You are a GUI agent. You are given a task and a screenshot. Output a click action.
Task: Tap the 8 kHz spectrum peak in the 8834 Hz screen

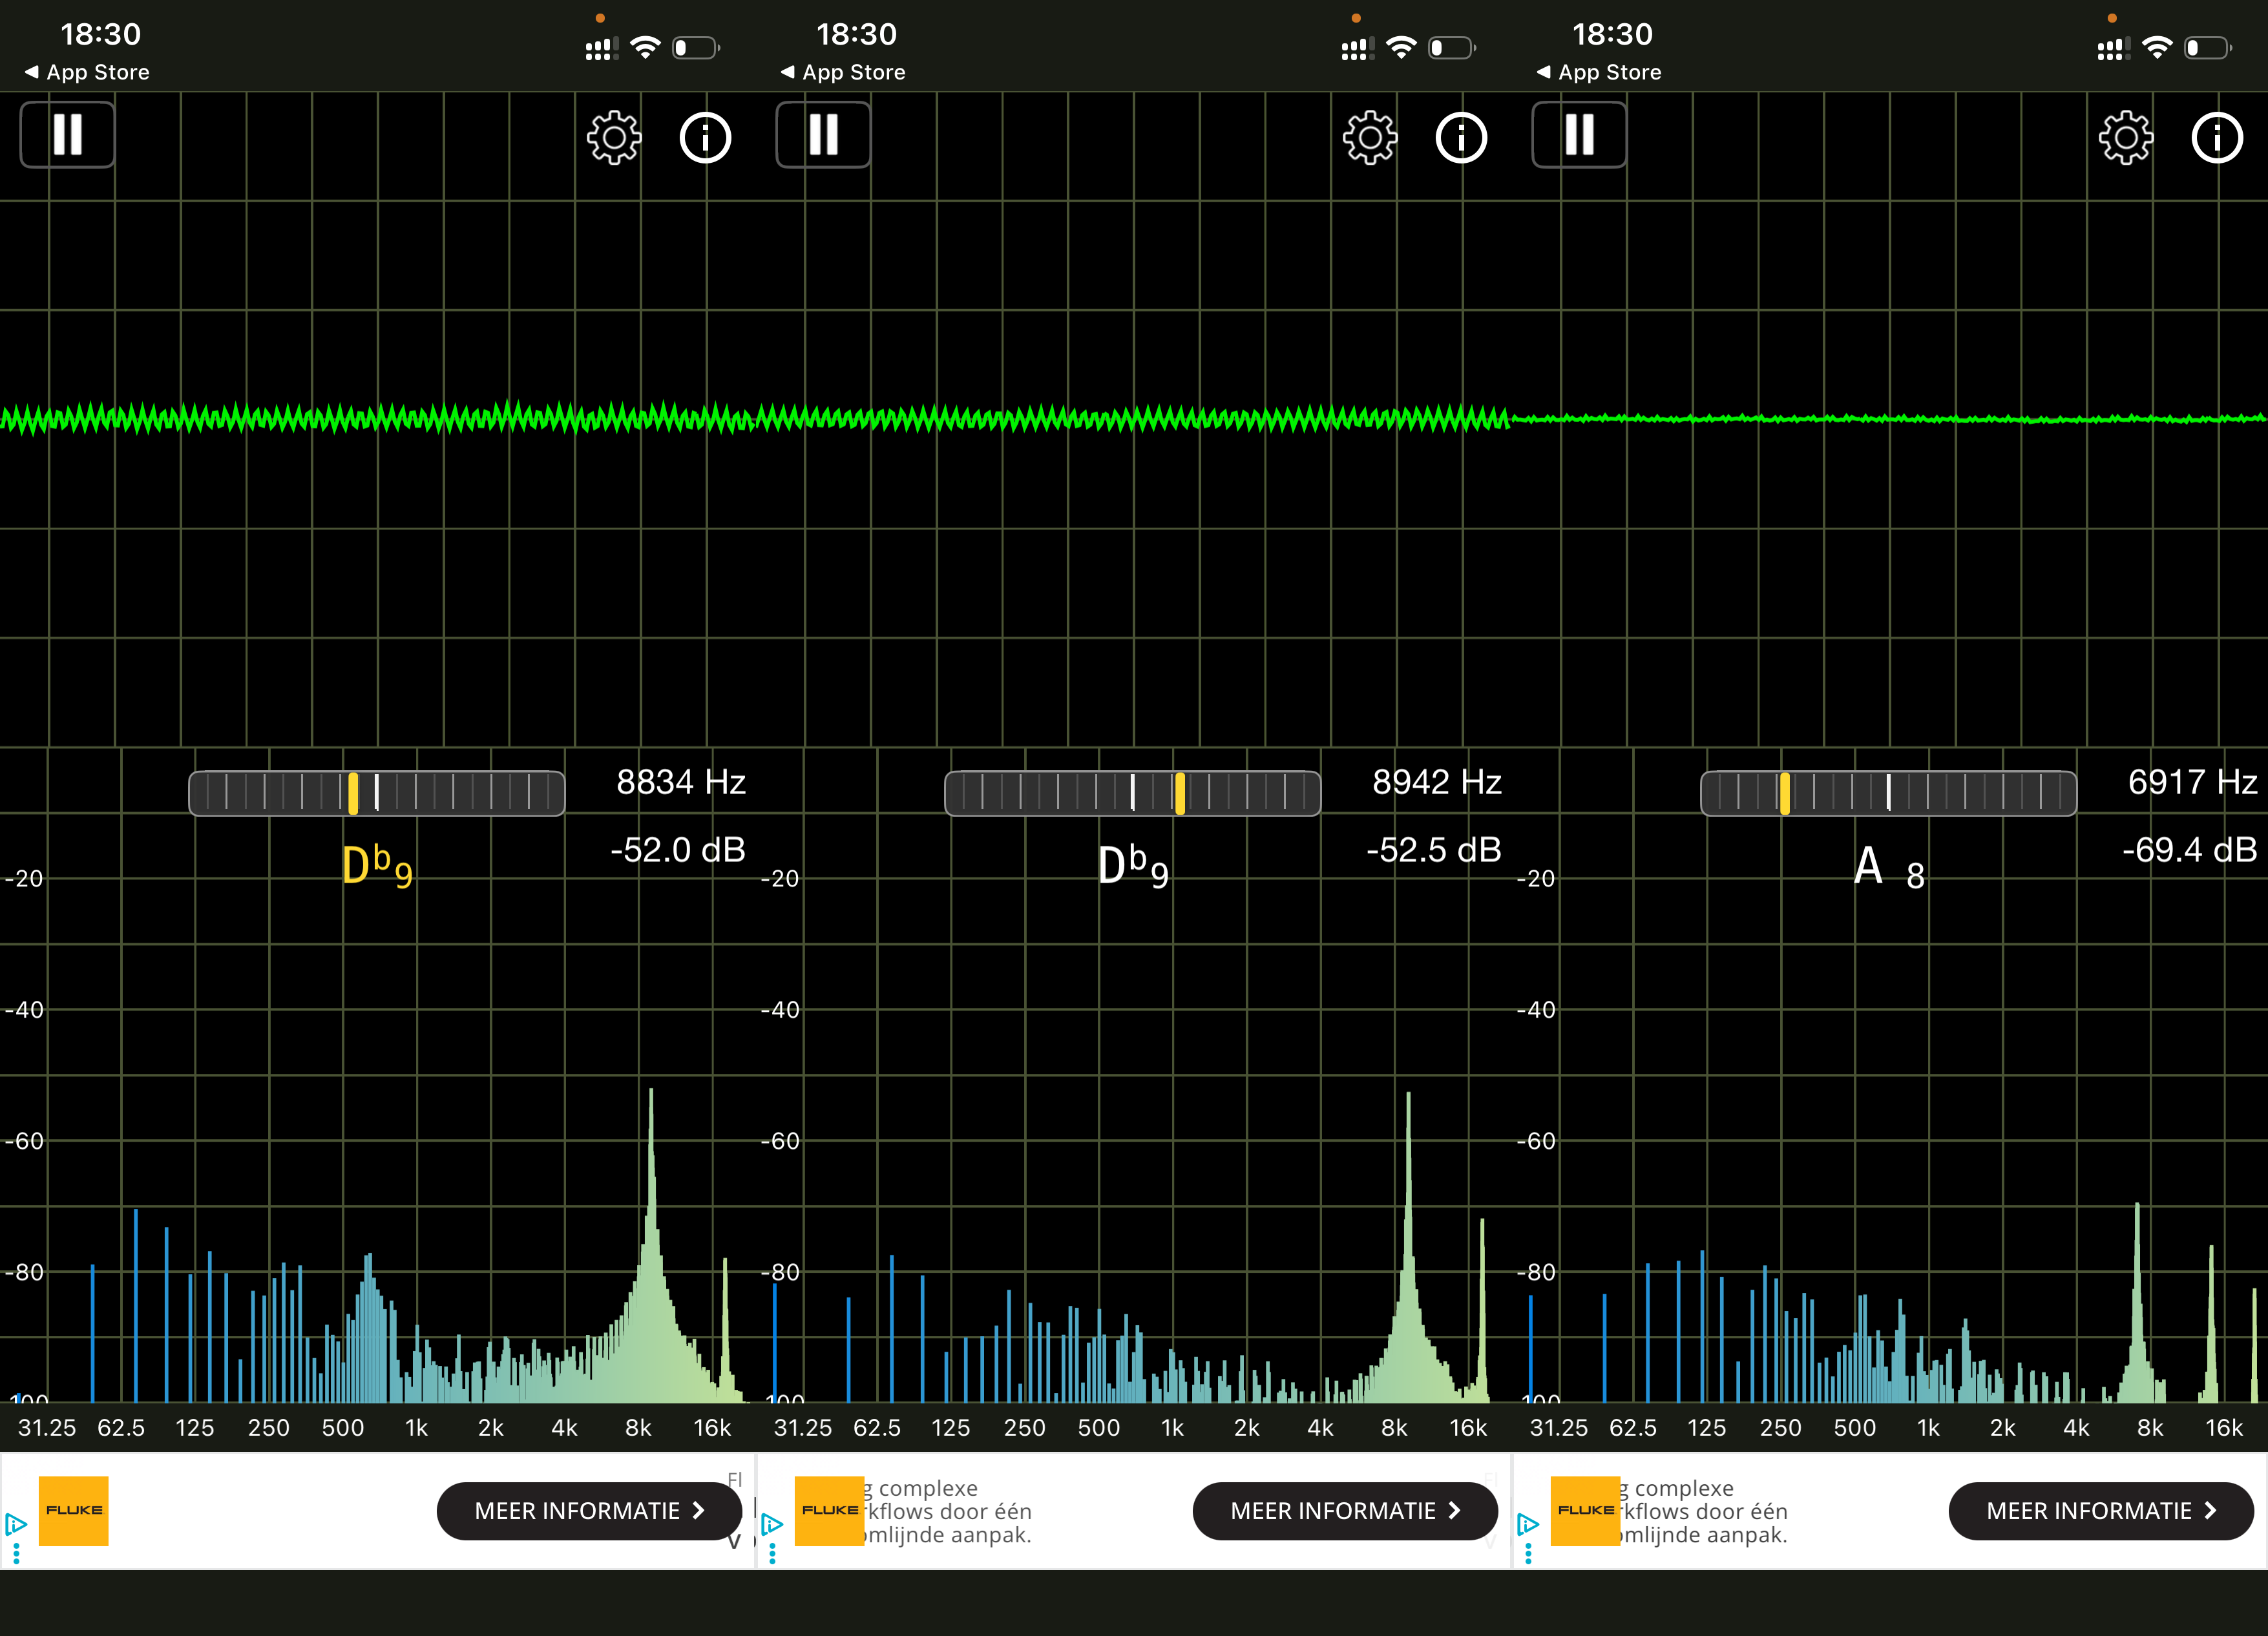coord(651,1245)
